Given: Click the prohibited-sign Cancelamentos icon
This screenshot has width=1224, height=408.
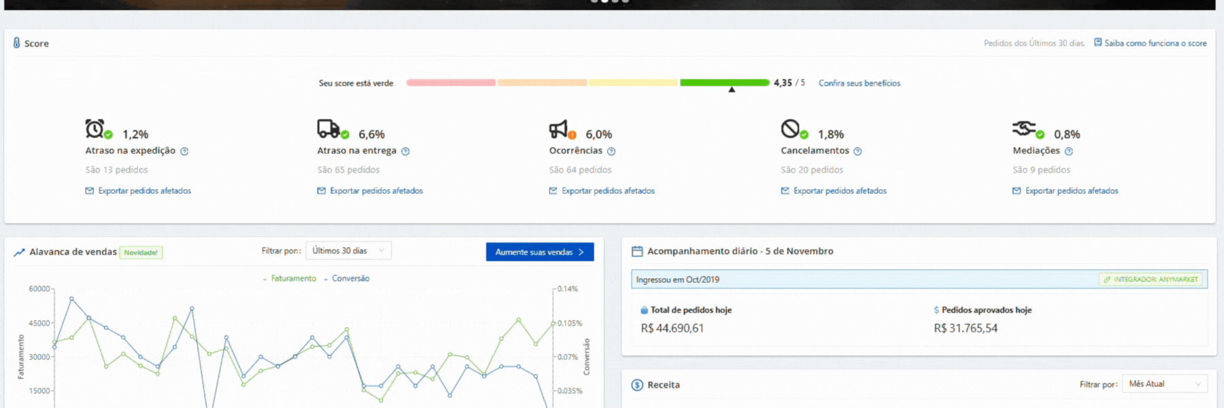Looking at the screenshot, I should click(x=790, y=128).
